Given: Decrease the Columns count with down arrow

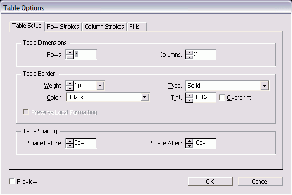Looking at the screenshot, I should pos(189,57).
